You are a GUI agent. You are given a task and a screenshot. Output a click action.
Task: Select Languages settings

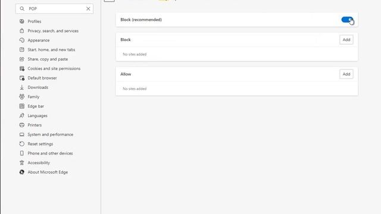pyautogui.click(x=38, y=116)
